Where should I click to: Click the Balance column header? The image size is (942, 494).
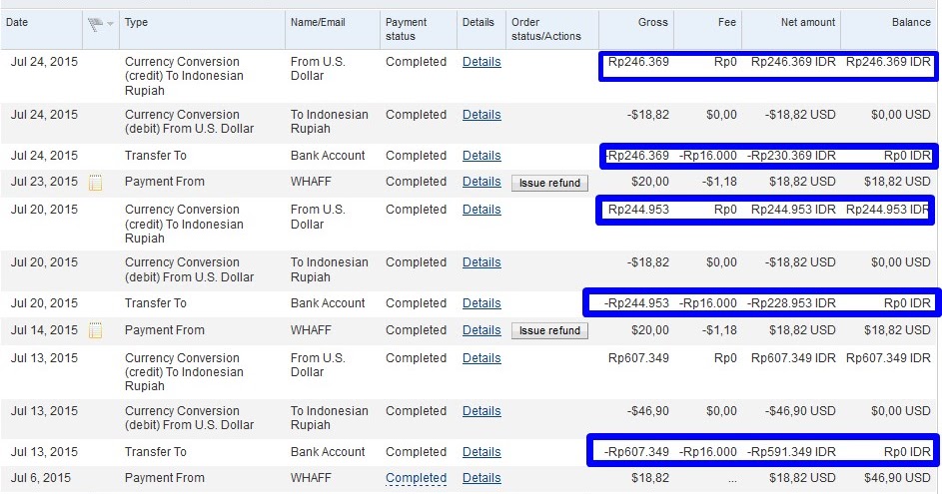point(911,22)
